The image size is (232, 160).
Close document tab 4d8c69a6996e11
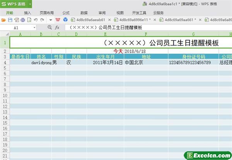pos(155,20)
